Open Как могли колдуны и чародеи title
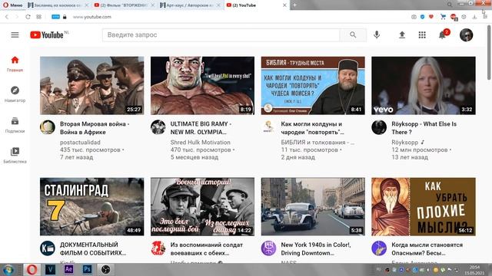Image resolution: width=492 pixels, height=276 pixels. (312, 128)
